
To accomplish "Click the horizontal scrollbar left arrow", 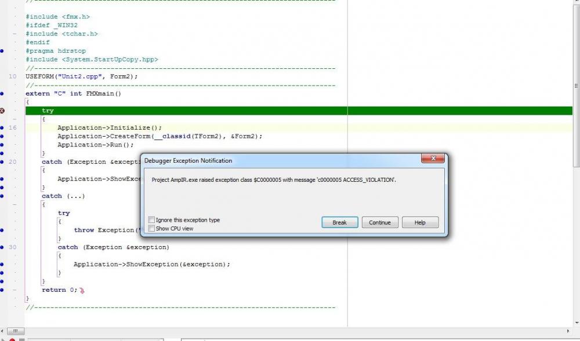I will [2, 331].
